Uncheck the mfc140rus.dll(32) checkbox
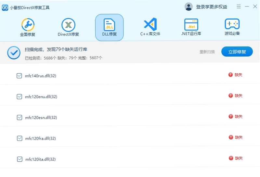 pos(19,76)
